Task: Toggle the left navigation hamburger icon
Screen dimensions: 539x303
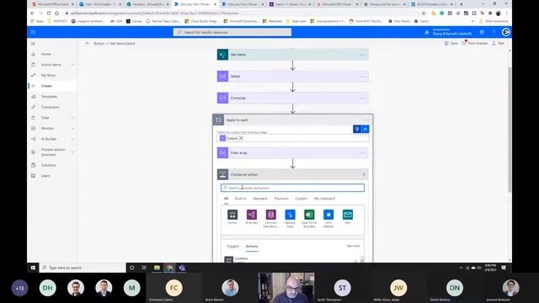Action: click(x=33, y=44)
